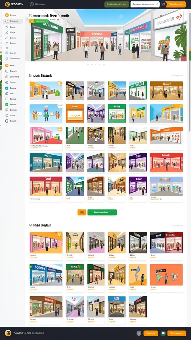
Task: Select the first carousel dot under the banner
Action: (x=88, y=65)
